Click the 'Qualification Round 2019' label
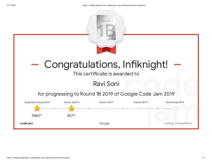 click(x=37, y=102)
